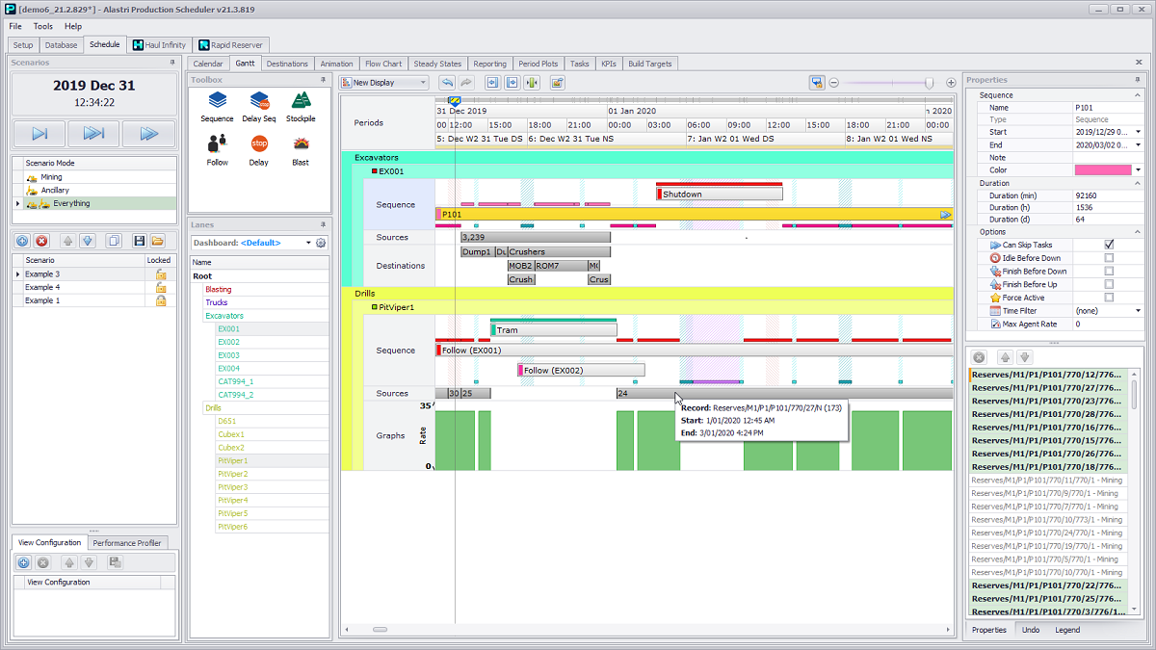
Task: Switch to the Flow Chart tab
Action: 383,64
